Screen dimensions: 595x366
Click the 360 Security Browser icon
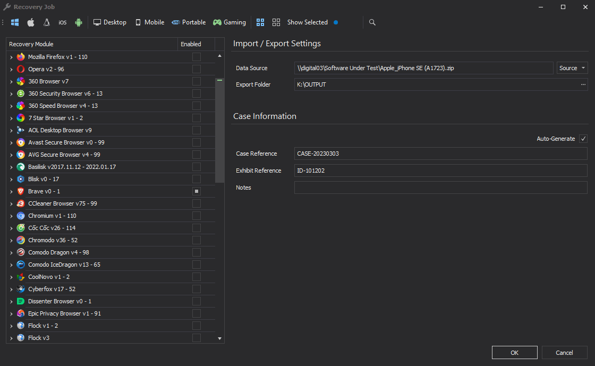pyautogui.click(x=21, y=93)
